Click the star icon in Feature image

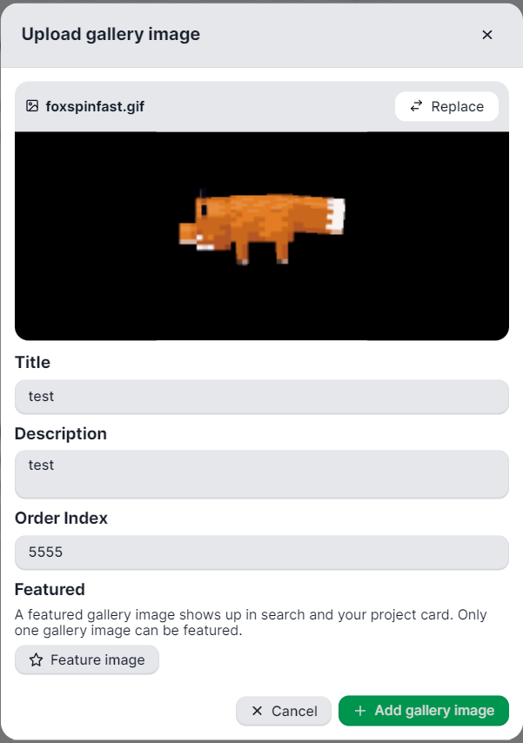[35, 659]
